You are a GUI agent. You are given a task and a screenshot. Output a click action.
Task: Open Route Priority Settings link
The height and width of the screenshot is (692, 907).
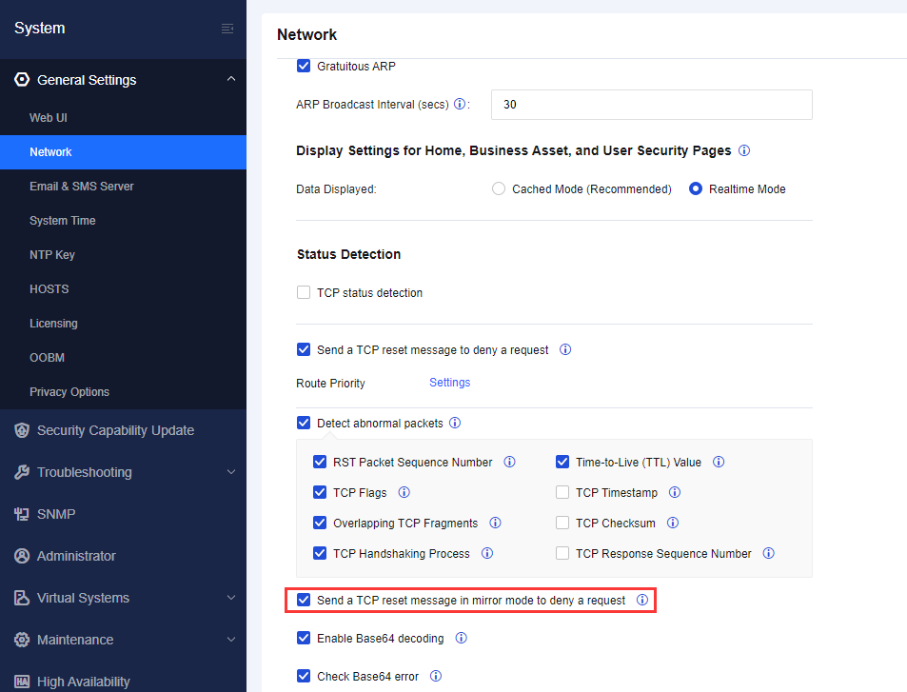449,383
